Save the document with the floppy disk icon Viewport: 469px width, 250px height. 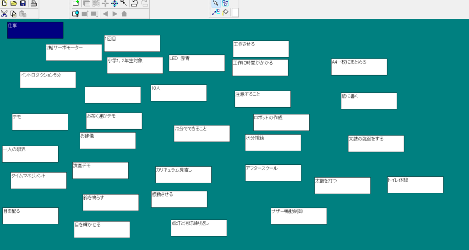22,4
